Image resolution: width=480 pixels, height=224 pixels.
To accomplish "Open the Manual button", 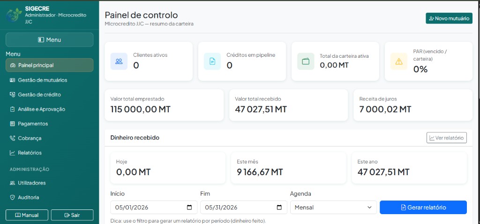I will [27, 215].
